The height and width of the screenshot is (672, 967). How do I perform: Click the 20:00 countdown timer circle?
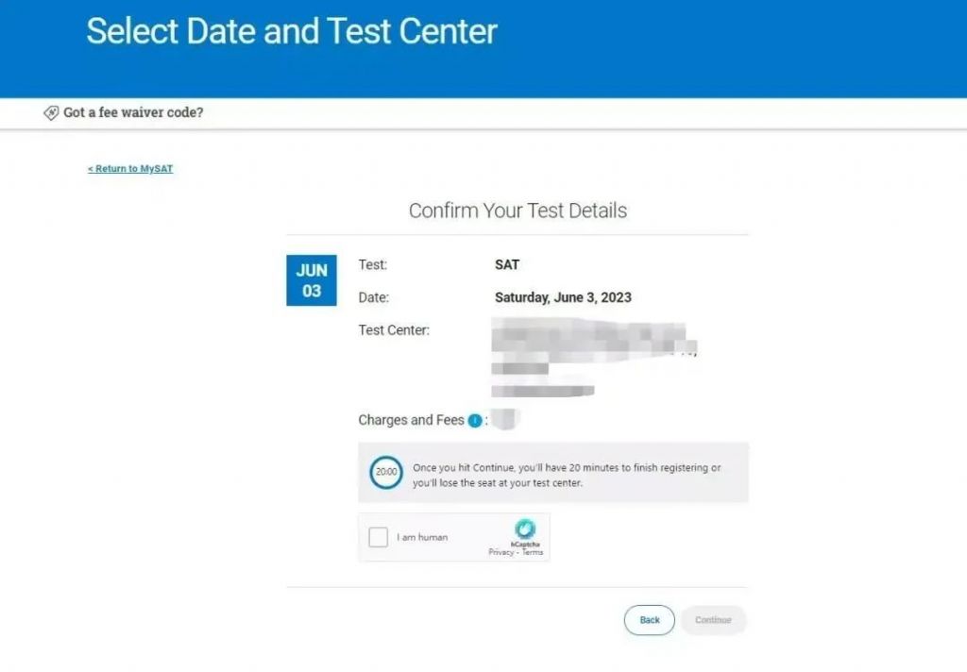pyautogui.click(x=386, y=471)
